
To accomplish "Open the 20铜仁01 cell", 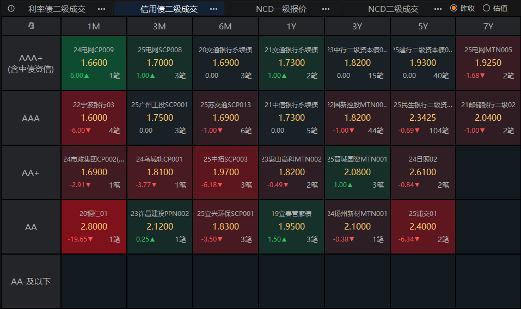I will tap(94, 227).
